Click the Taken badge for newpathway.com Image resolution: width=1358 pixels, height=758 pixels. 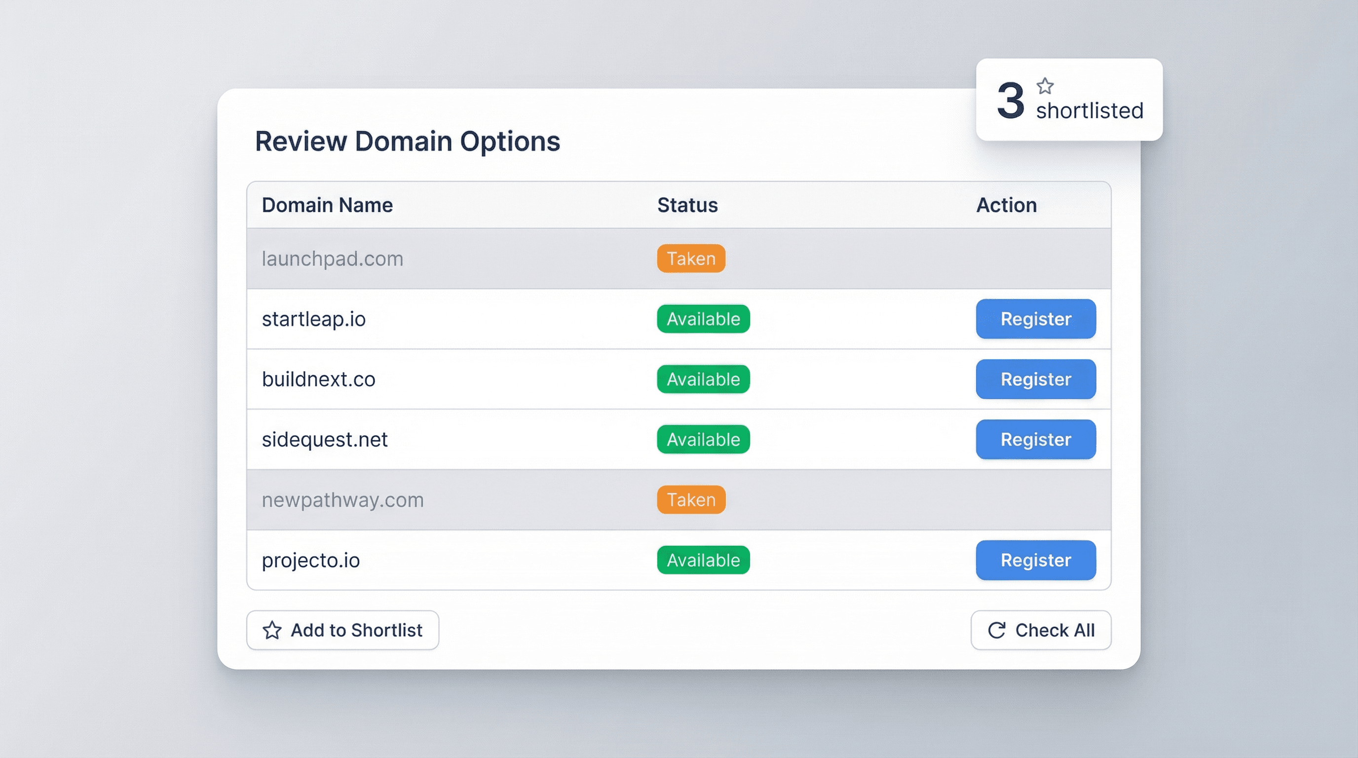(691, 500)
